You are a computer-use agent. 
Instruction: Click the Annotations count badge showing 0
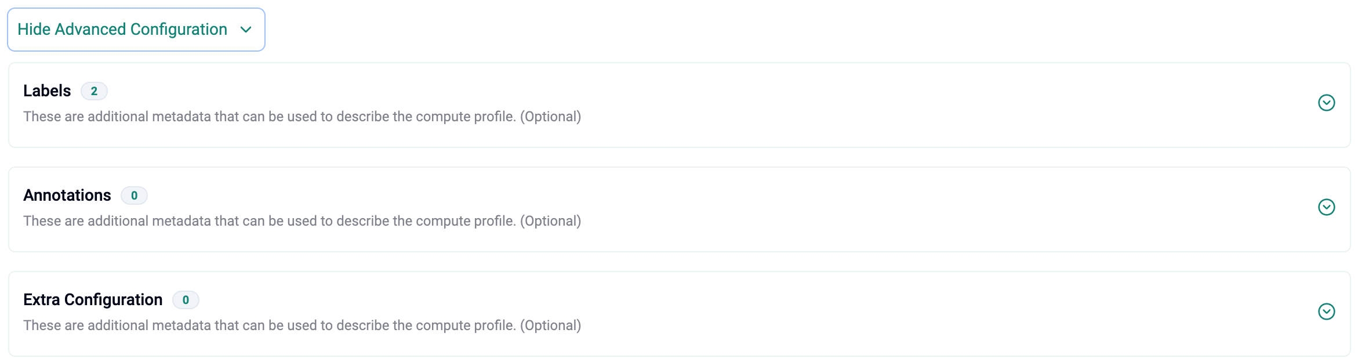(x=134, y=196)
